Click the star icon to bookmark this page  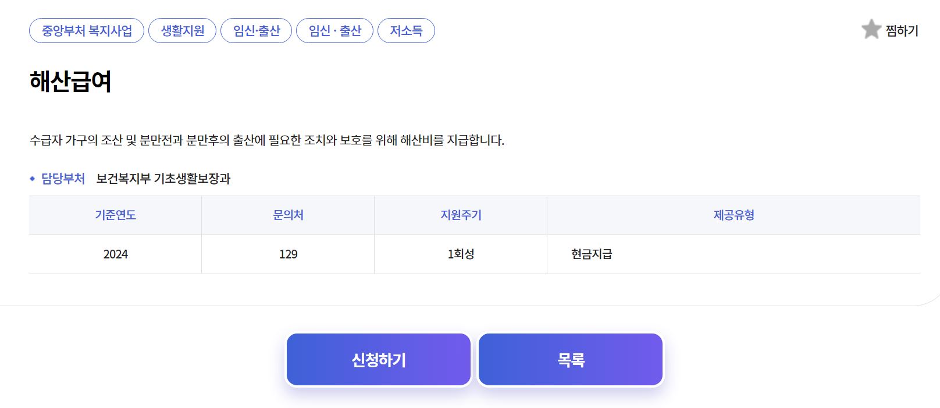[871, 30]
